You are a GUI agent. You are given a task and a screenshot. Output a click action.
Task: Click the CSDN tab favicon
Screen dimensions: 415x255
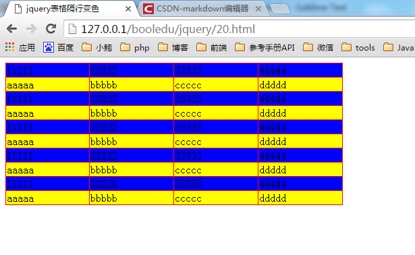[148, 9]
